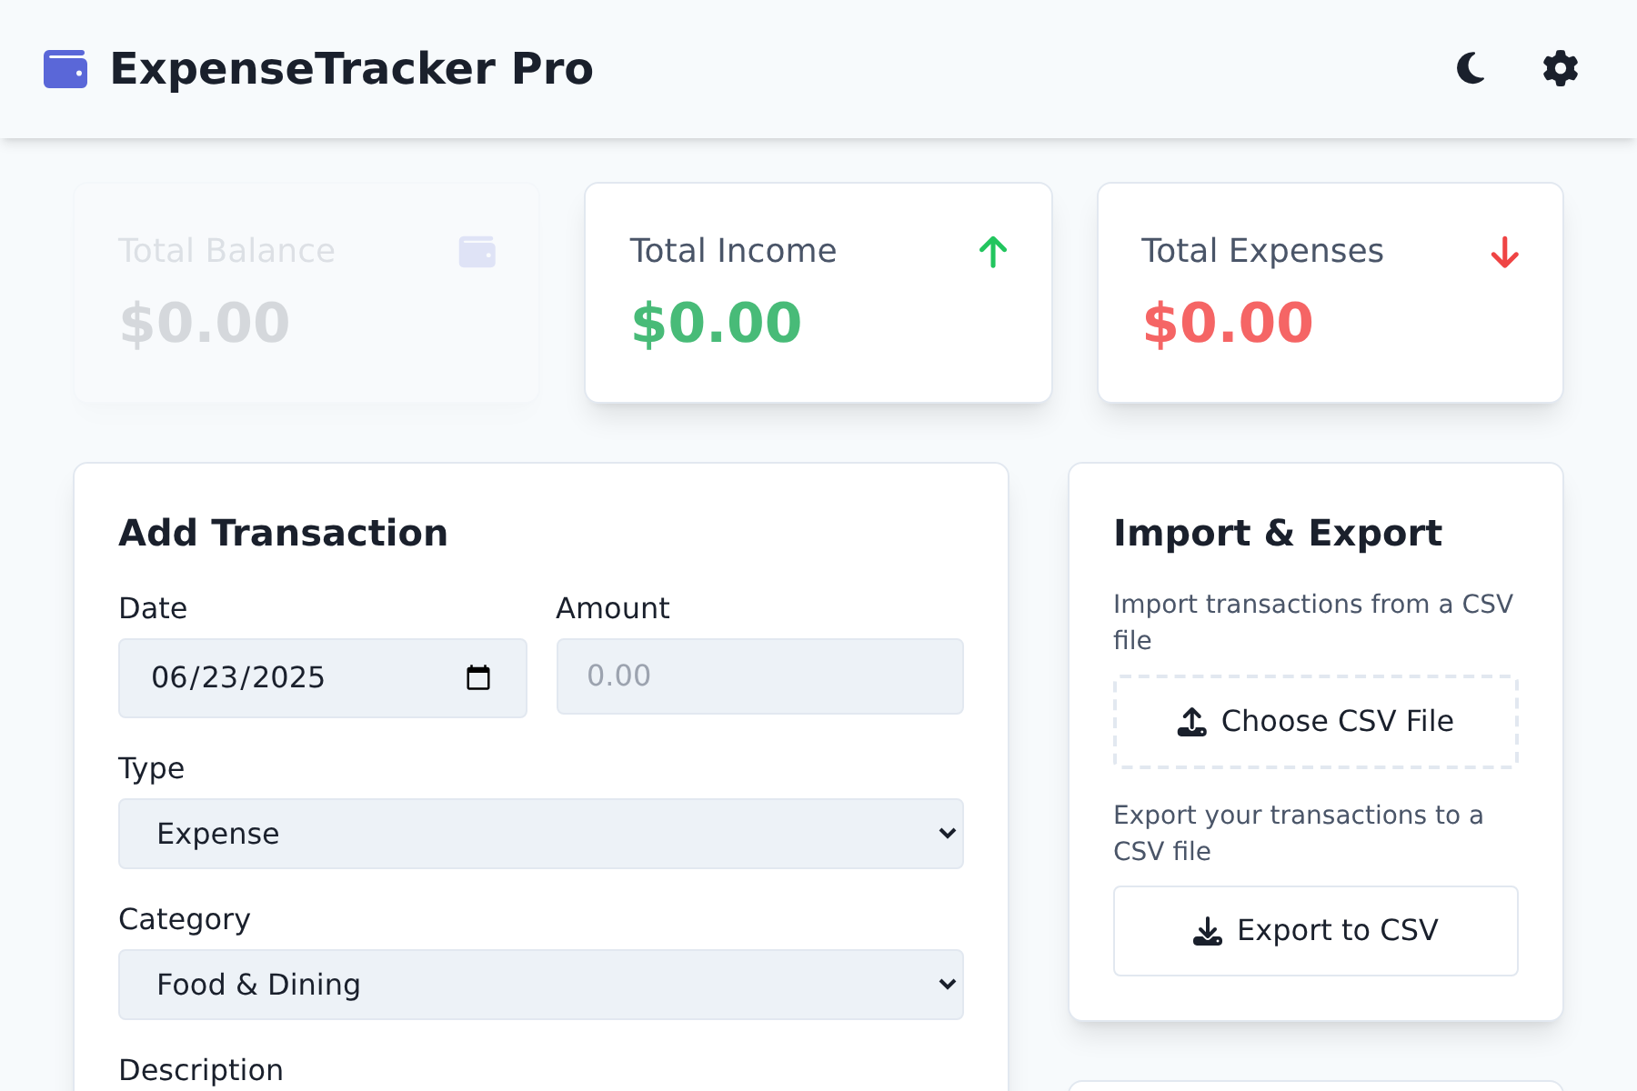Viewport: 1637px width, 1091px height.
Task: Focus the Amount input field
Action: coord(758,676)
